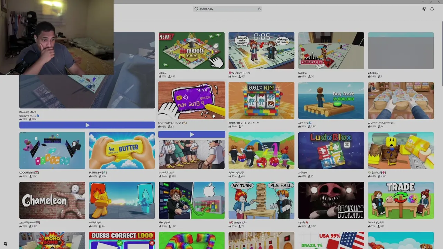
Task: Open the Mono Bombo game thumbnail
Action: [x=52, y=240]
